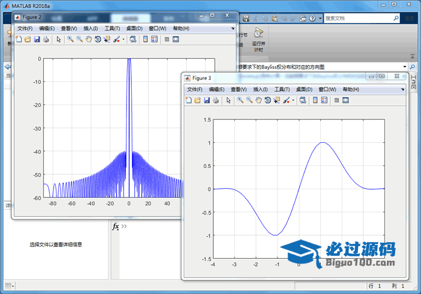
Task: Click Zoom Out tool in Figure 3 toolbar
Action: click(249, 101)
